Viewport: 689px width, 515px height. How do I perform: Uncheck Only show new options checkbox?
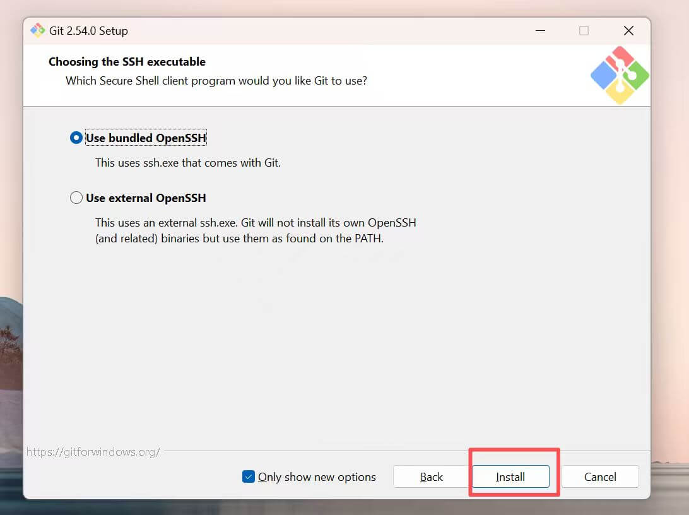[248, 477]
